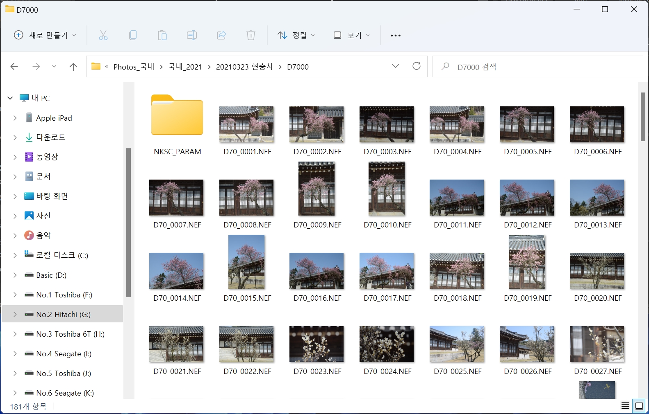
Task: Click the file pane vertical scrollbar thumb
Action: [643, 117]
